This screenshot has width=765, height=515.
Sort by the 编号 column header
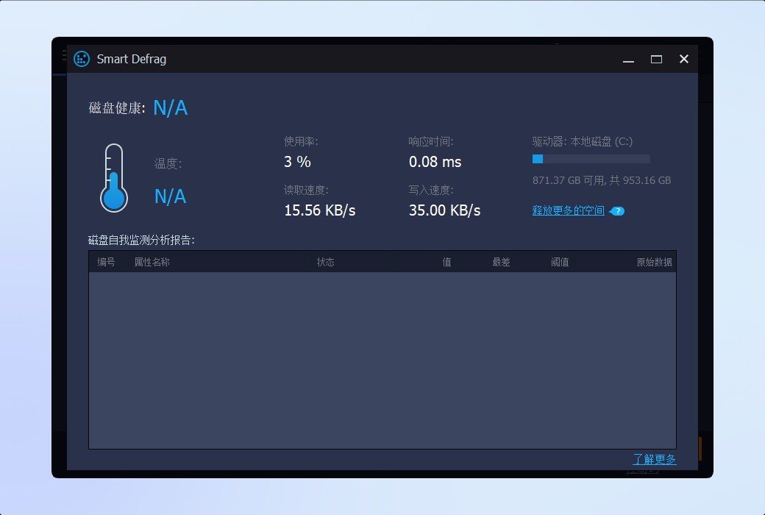(x=107, y=262)
